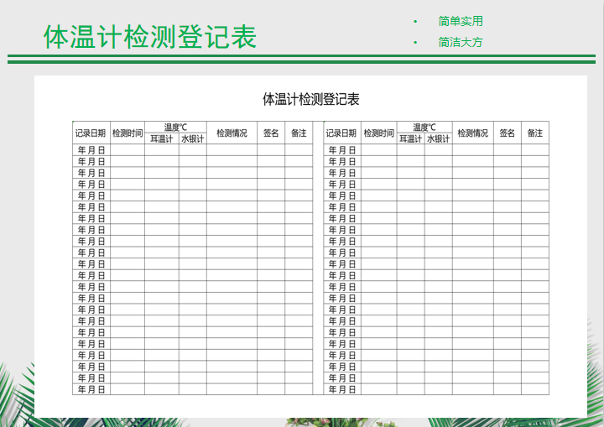Select 水银计 subheader in the left table
The image size is (604, 427).
coord(192,138)
